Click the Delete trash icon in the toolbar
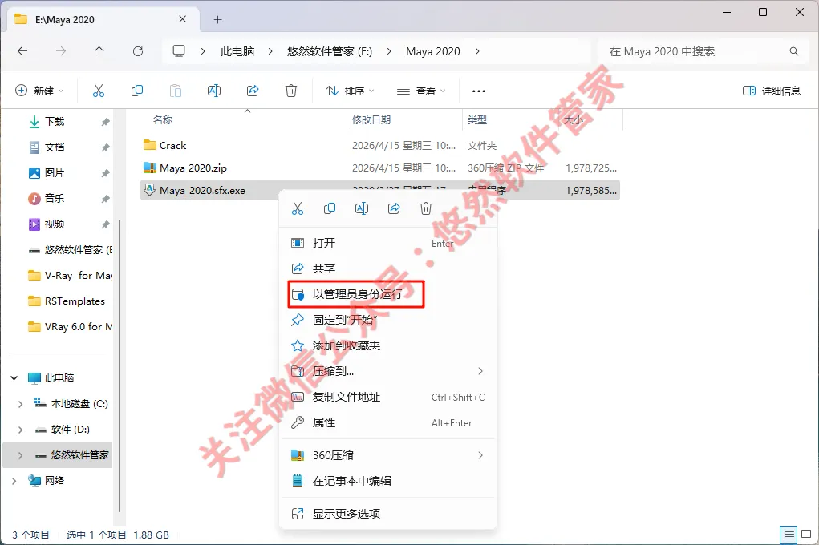The height and width of the screenshot is (545, 819). click(291, 91)
